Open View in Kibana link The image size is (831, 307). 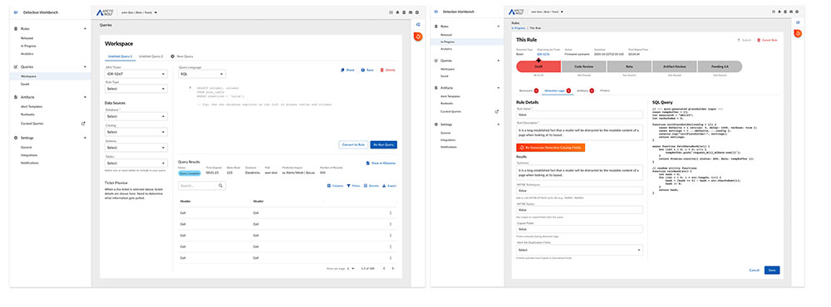click(381, 163)
